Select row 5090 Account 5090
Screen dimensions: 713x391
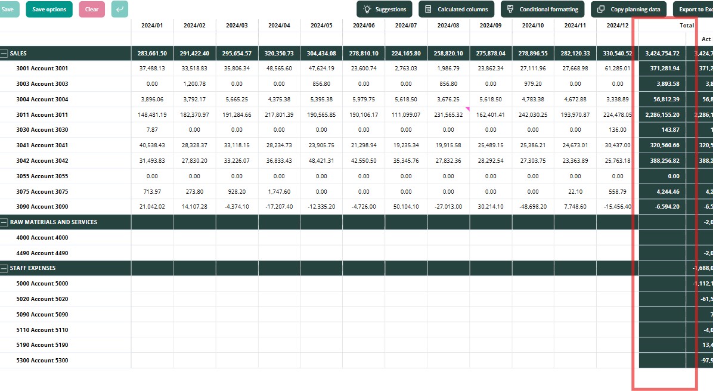click(x=42, y=315)
